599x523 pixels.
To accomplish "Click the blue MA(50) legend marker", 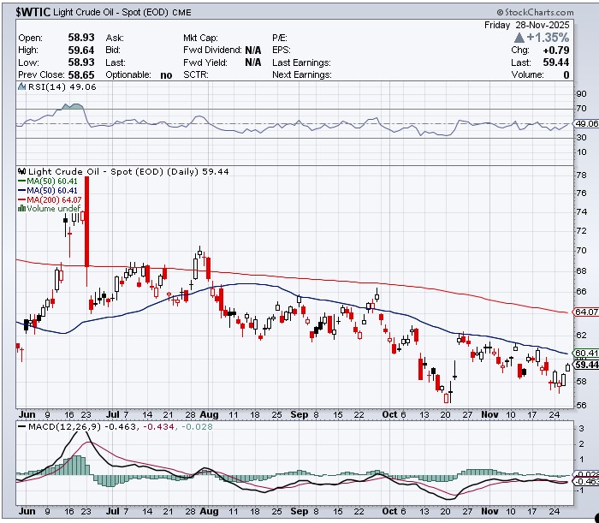I will pos(23,190).
